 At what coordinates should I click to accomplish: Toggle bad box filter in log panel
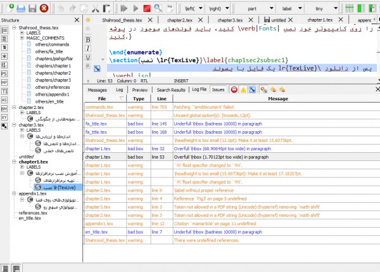tap(251, 90)
